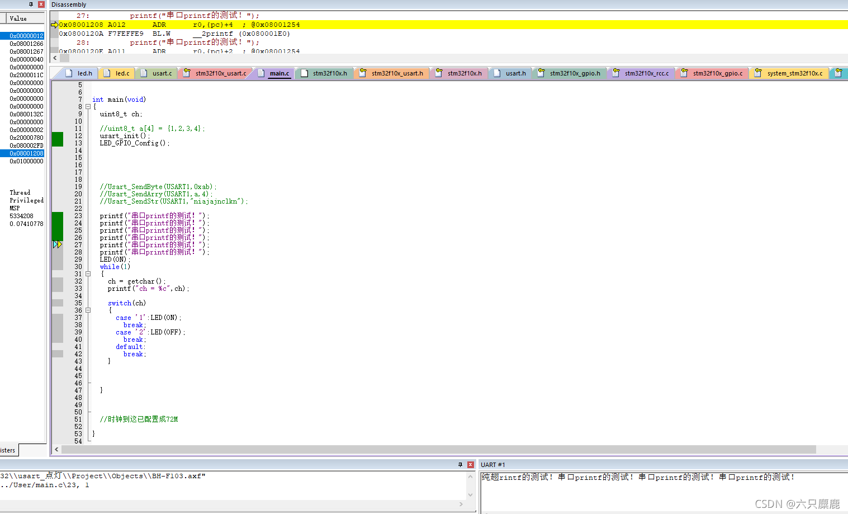This screenshot has width=848, height=514.
Task: Open the stm32f10x_rcc.c tab
Action: coord(642,73)
